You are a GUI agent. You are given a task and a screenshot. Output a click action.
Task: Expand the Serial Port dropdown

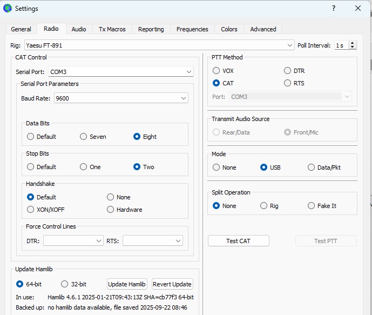click(188, 71)
